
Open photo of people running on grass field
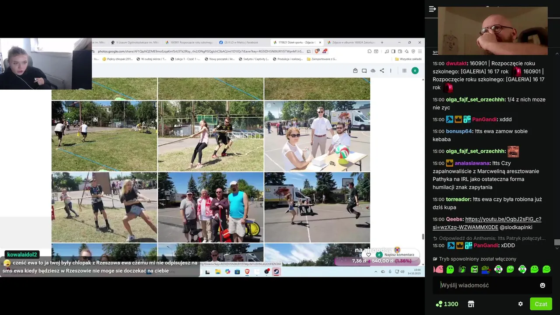point(104,136)
